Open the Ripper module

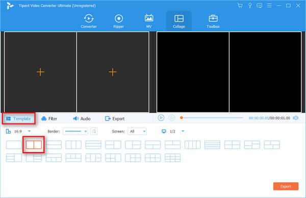coord(119,21)
